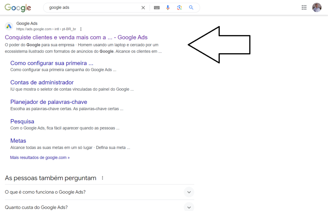Start voice search with the microphone
The image size is (328, 211).
[168, 8]
